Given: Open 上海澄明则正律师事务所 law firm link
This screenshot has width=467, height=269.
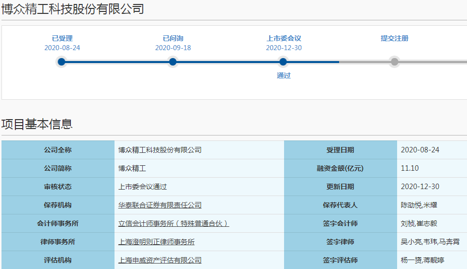Looking at the screenshot, I should click(x=156, y=242).
